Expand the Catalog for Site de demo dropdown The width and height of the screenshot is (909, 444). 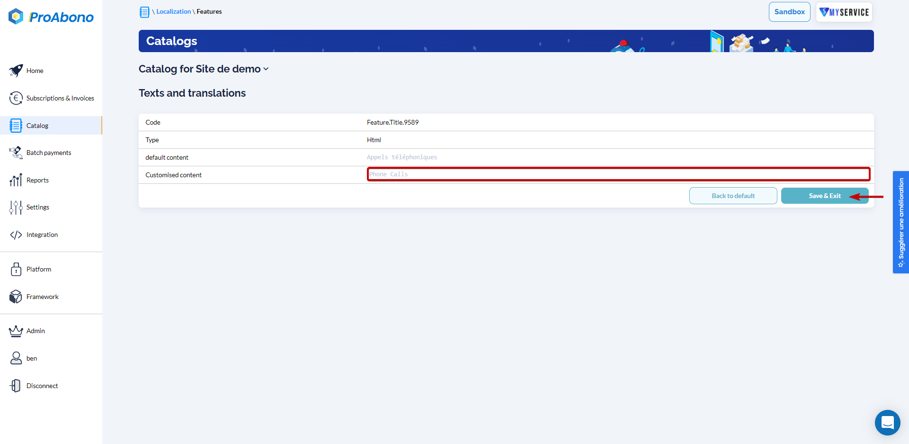(x=204, y=69)
